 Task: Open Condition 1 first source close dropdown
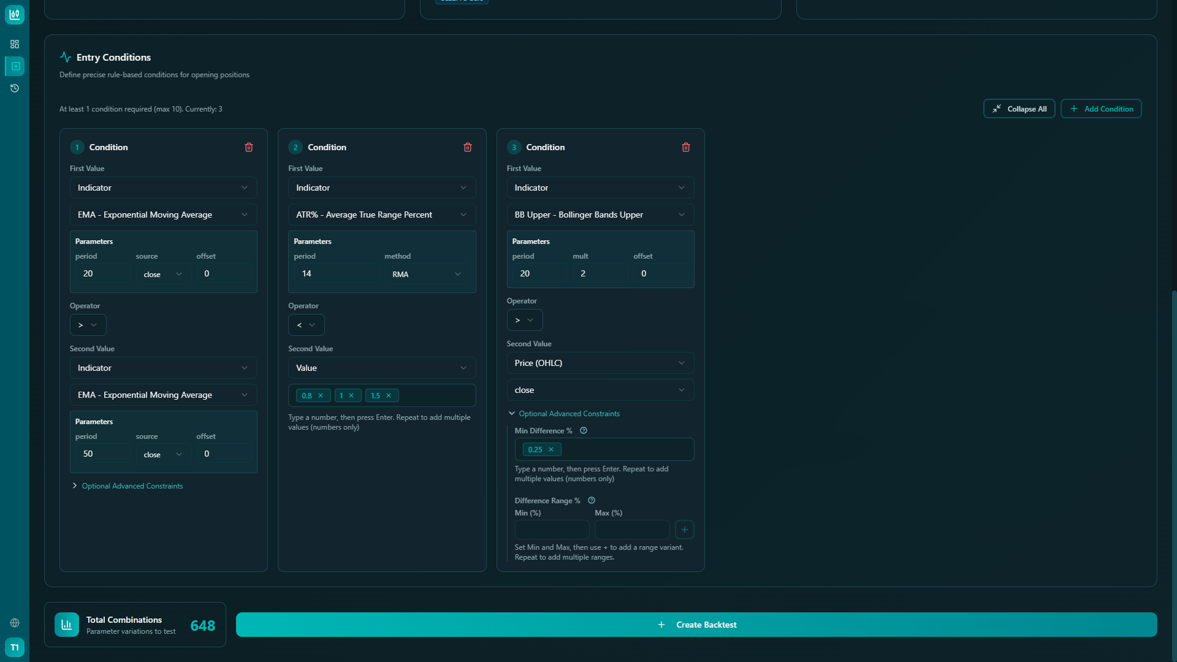(x=163, y=274)
